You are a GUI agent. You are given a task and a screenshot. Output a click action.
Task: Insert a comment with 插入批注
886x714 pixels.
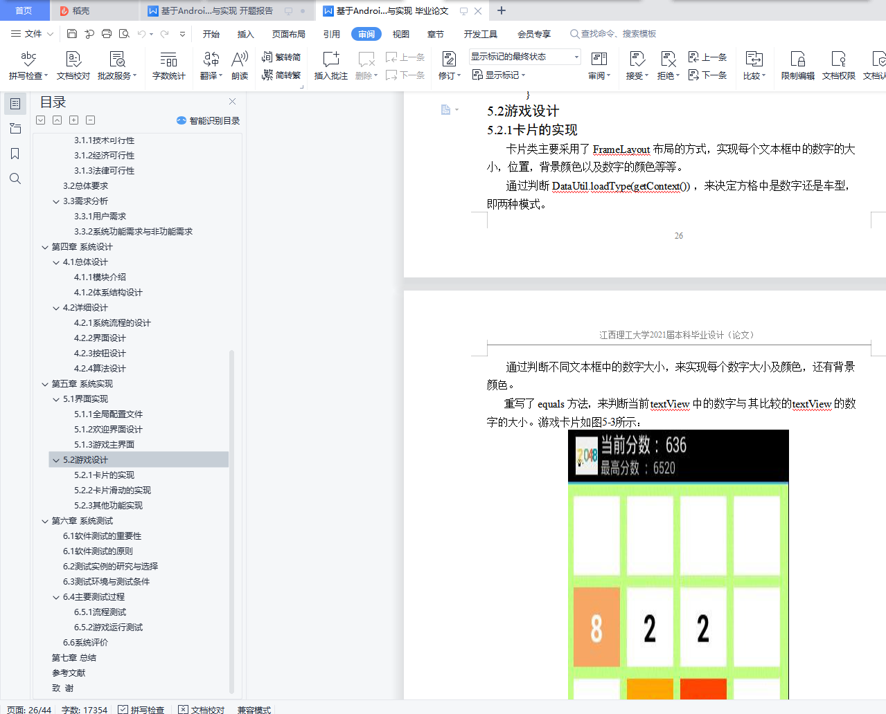point(331,66)
